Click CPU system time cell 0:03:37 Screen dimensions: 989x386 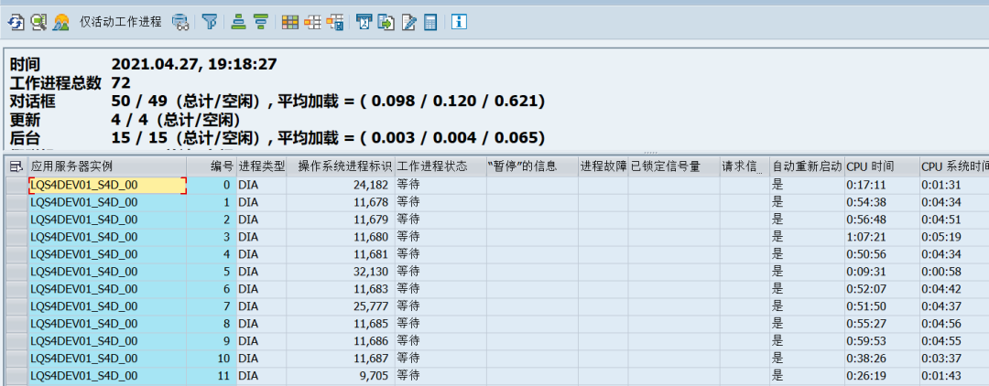(953, 359)
